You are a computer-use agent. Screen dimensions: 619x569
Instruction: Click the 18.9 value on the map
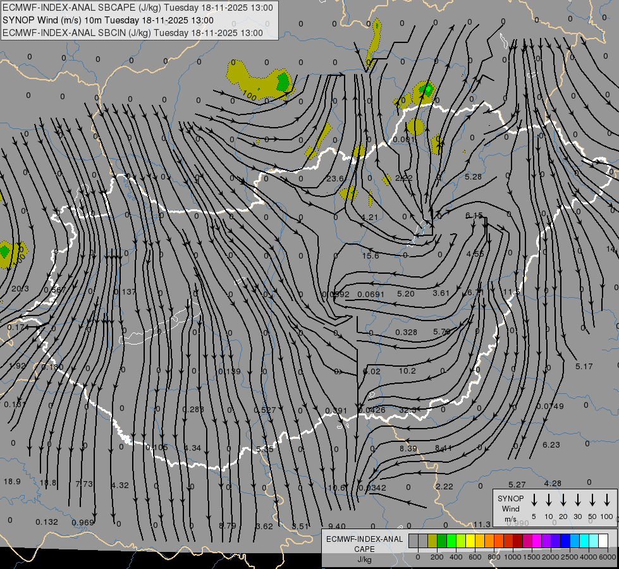pyautogui.click(x=12, y=481)
